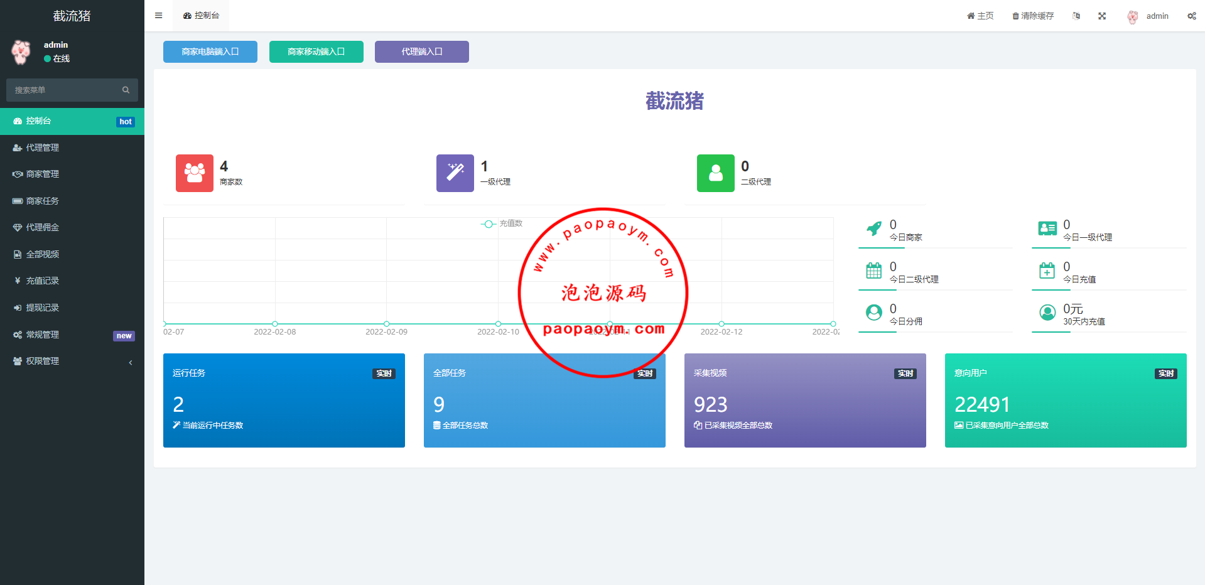Click the 商家电脑端入口 button
Viewport: 1205px width, 585px height.
[x=210, y=51]
